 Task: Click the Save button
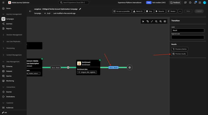(188, 11)
